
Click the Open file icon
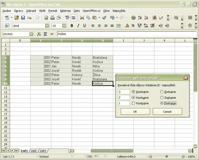click(x=17, y=18)
